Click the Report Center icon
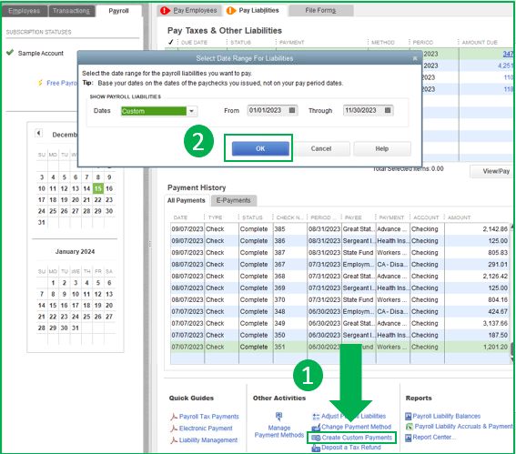Image resolution: width=516 pixels, height=454 pixels. click(409, 438)
